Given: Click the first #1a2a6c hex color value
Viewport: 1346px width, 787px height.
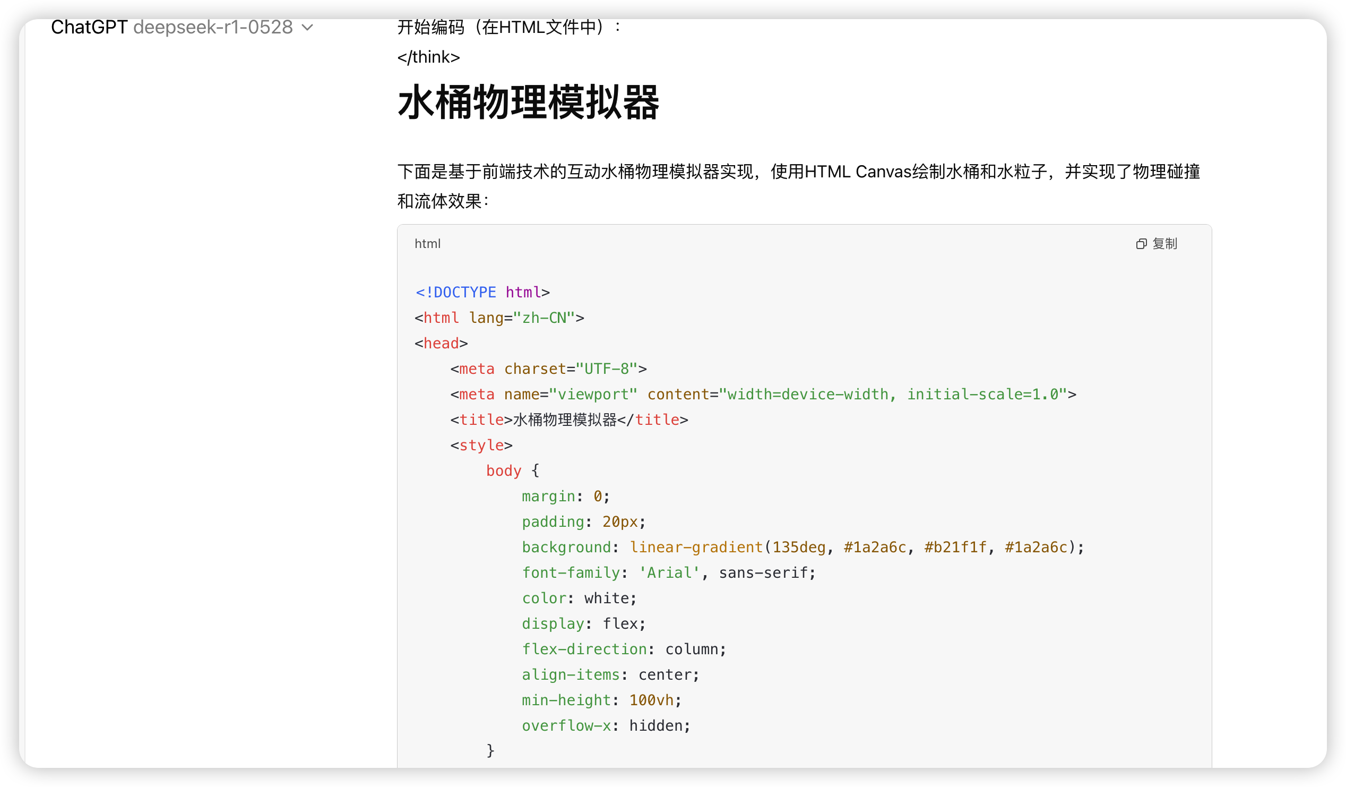Looking at the screenshot, I should pyautogui.click(x=875, y=547).
